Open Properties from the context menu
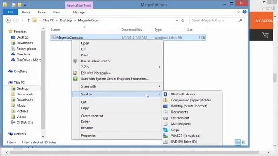The image size is (278, 156). click(88, 136)
